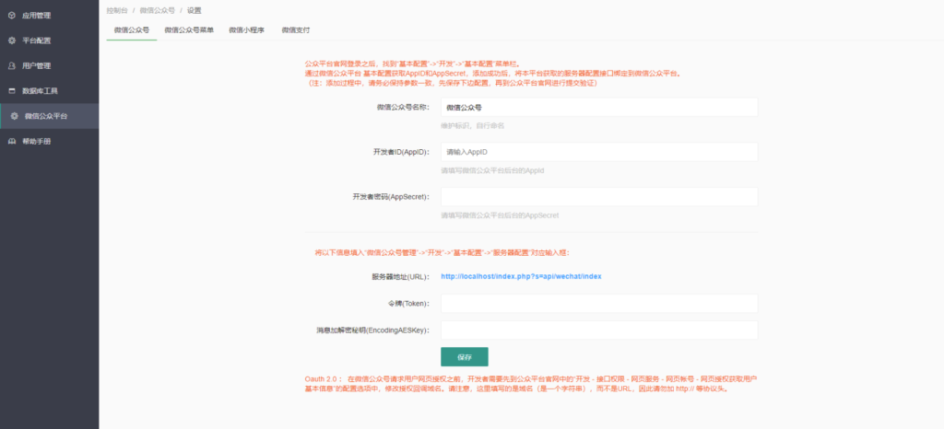Click the server URL http://localhost/index.php link
Viewport: 944px width, 429px height.
[x=522, y=276]
